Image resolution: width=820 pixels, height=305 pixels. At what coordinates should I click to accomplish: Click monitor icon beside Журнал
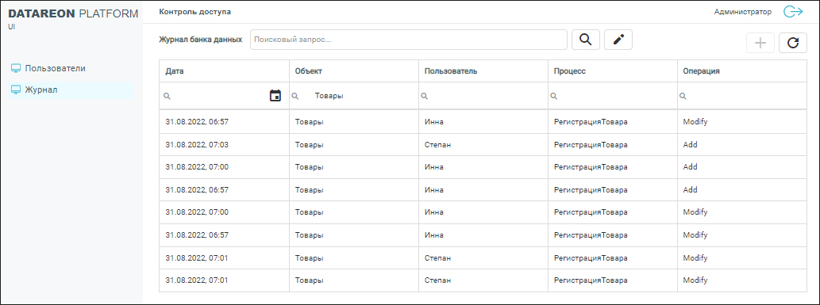(x=16, y=90)
